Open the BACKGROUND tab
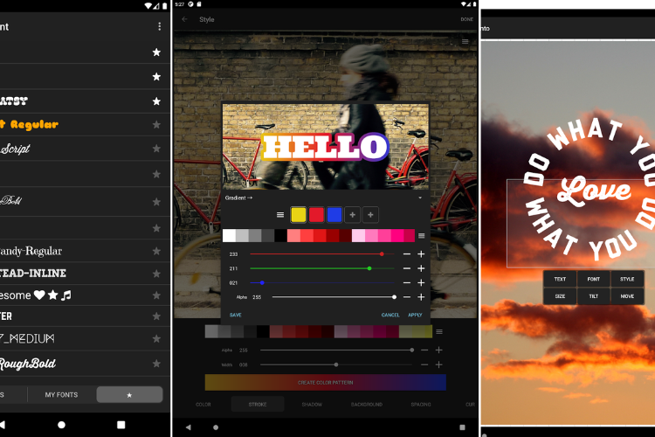The height and width of the screenshot is (437, 655). click(366, 405)
